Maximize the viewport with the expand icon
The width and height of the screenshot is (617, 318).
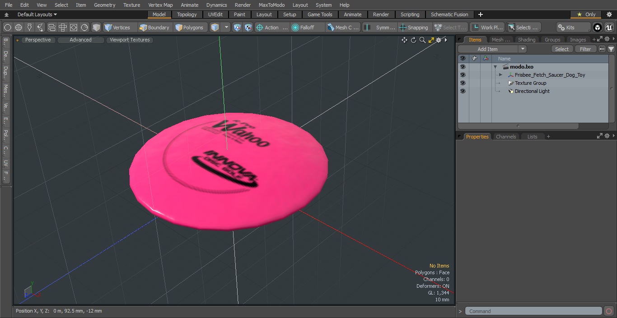pyautogui.click(x=431, y=40)
